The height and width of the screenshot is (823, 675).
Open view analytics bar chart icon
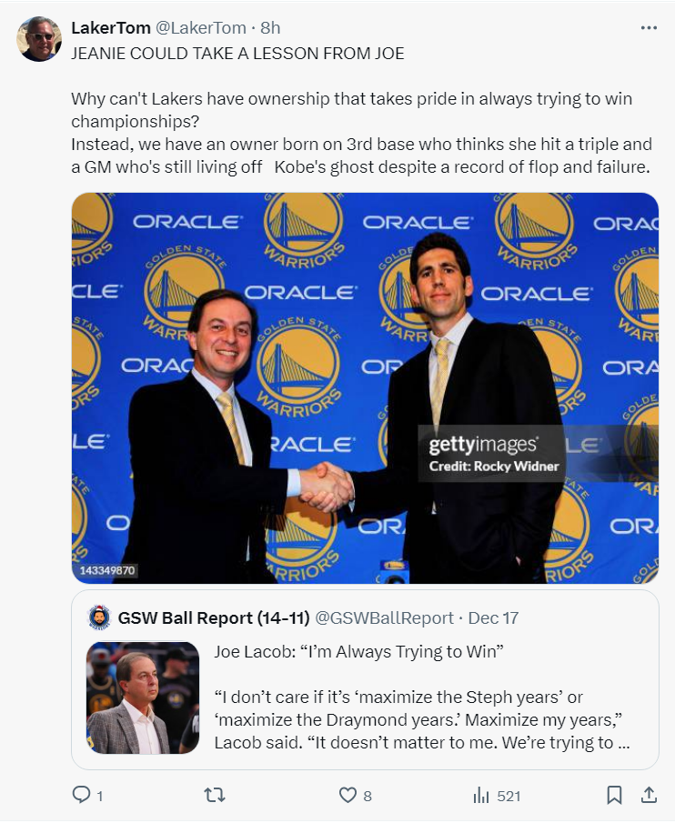[482, 795]
